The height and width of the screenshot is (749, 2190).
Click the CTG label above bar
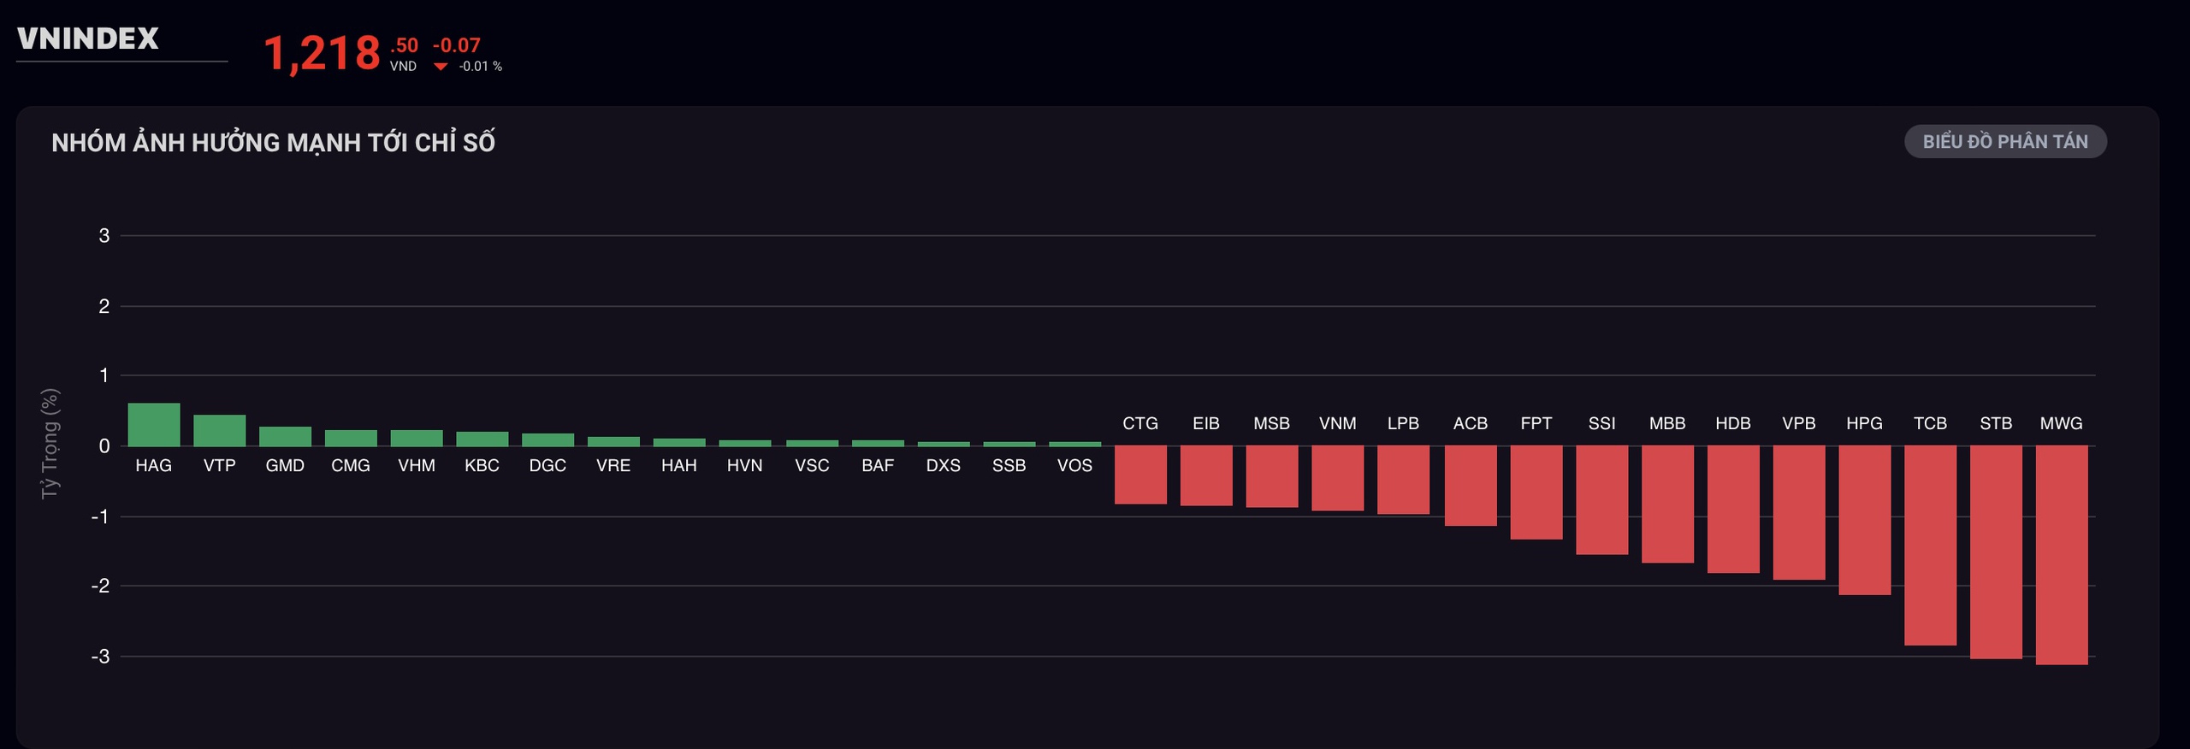pyautogui.click(x=1139, y=423)
